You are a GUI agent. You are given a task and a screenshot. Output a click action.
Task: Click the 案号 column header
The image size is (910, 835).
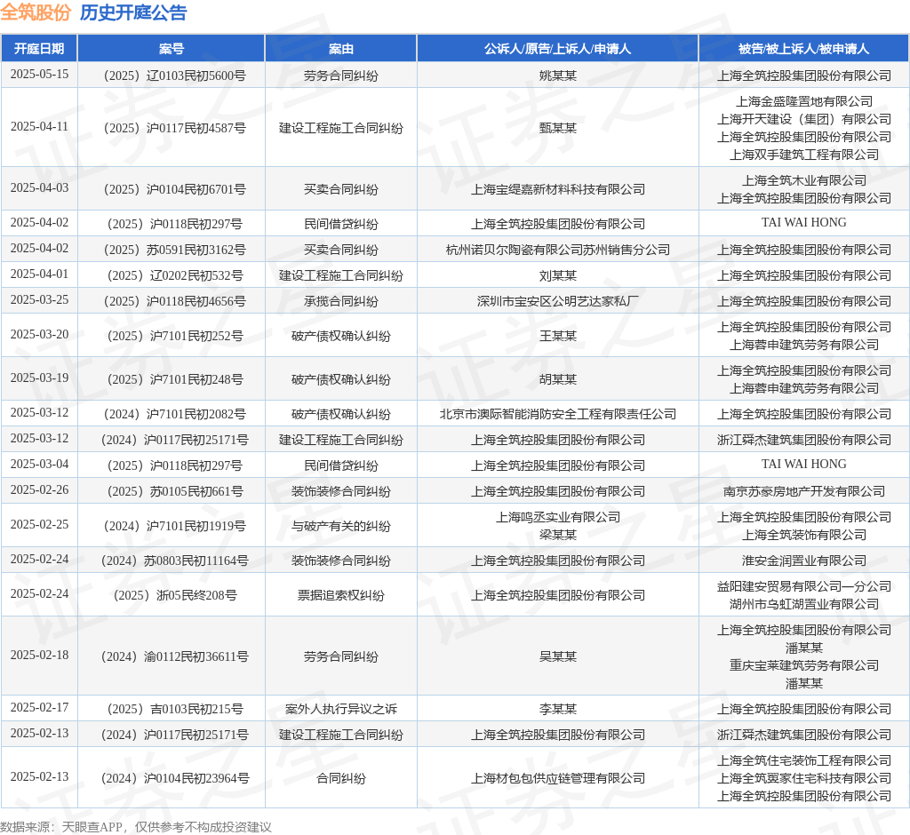[172, 49]
